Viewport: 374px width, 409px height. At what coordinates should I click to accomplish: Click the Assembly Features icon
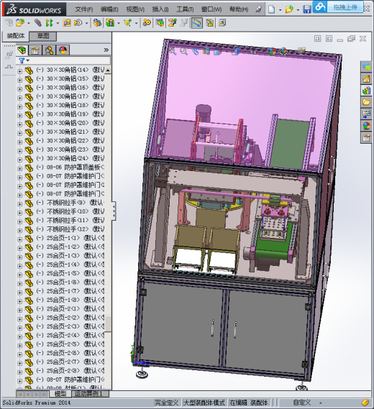(110, 23)
